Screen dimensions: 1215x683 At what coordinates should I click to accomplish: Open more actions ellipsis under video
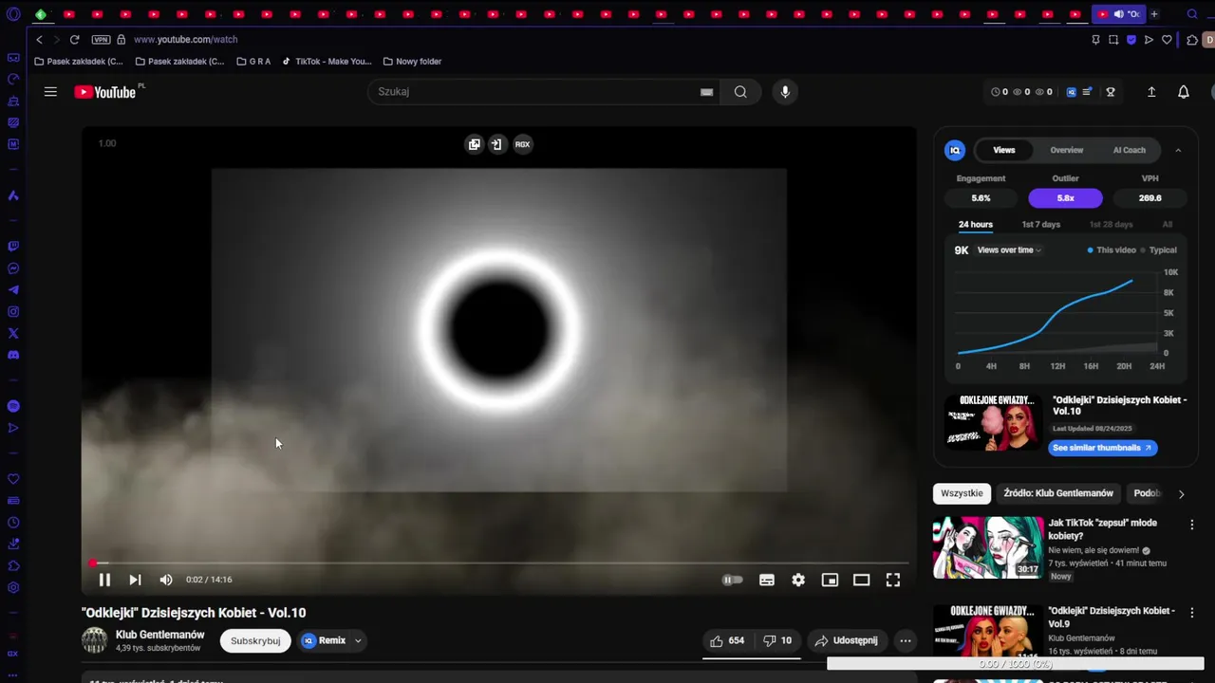[x=906, y=640]
